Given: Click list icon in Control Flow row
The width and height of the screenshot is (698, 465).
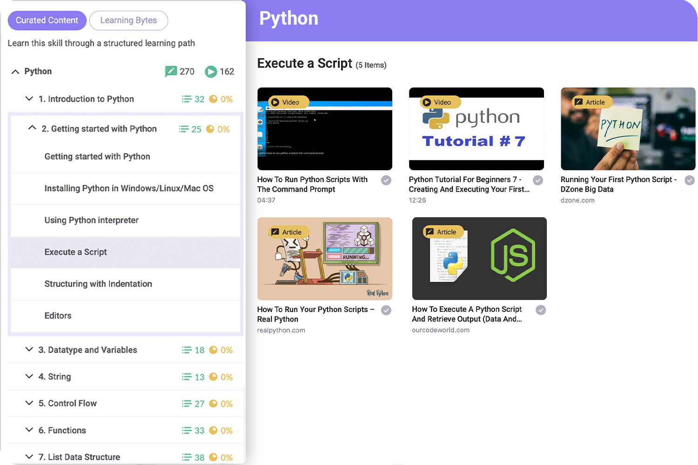Looking at the screenshot, I should (x=187, y=404).
